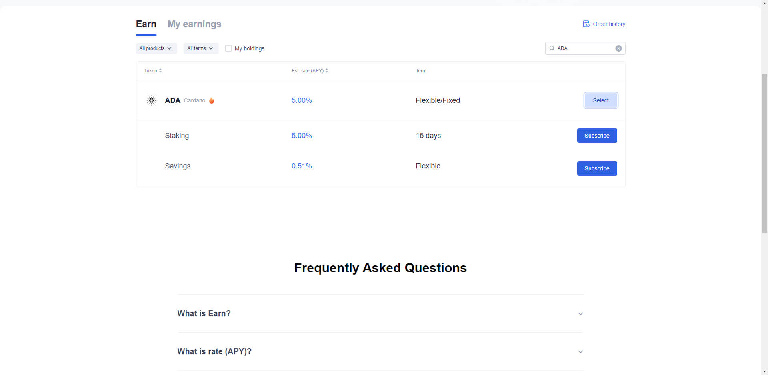Click the 0.51% savings rate
The height and width of the screenshot is (375, 768).
(302, 166)
